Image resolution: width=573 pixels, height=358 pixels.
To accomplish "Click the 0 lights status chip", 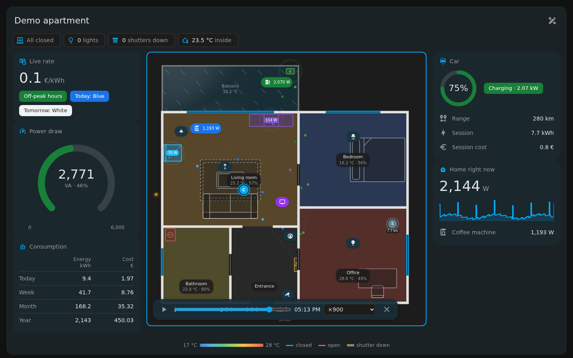I will (x=84, y=40).
